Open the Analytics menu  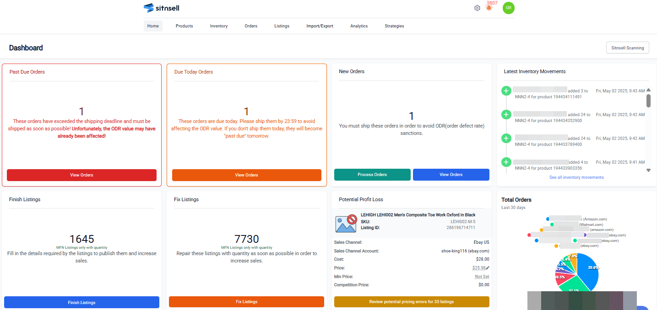[x=359, y=26]
